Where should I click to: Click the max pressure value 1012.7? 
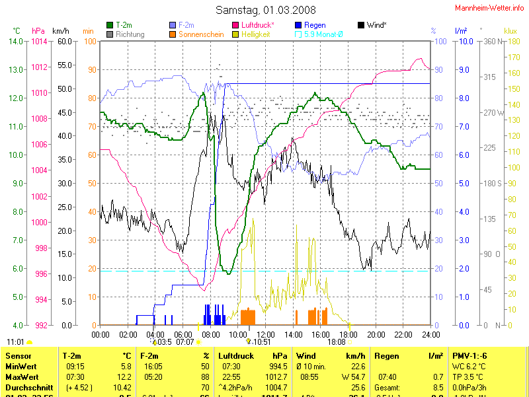coord(276,377)
